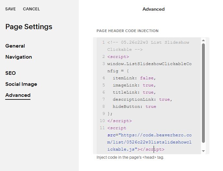
Task: Click on line 4 itemLink: false
Action: point(134,78)
